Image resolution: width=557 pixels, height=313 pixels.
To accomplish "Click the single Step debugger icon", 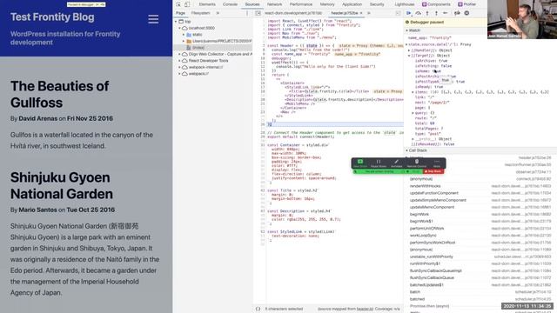I will point(446,13).
